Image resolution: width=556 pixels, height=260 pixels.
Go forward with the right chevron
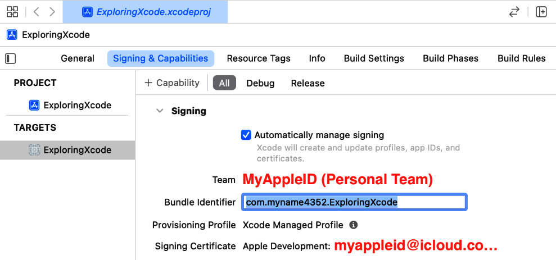pos(52,12)
